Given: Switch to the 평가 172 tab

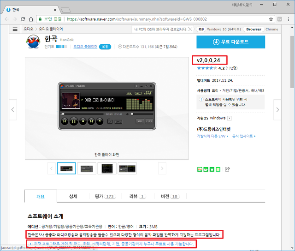Looking at the screenshot, I should click(106, 197).
